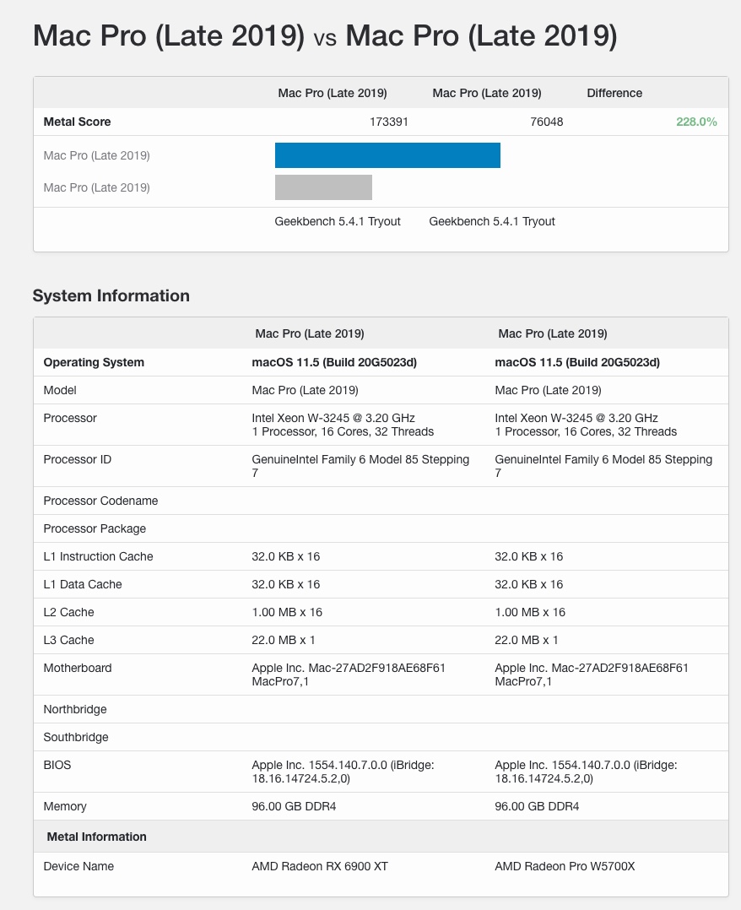Click the Metal Score row label

[x=77, y=122]
